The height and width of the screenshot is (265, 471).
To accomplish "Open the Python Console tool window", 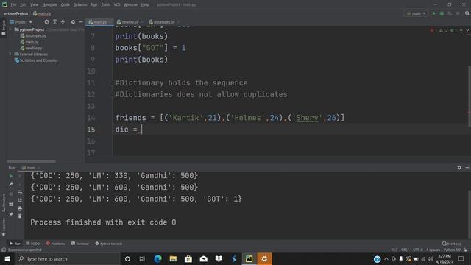I will click(109, 244).
